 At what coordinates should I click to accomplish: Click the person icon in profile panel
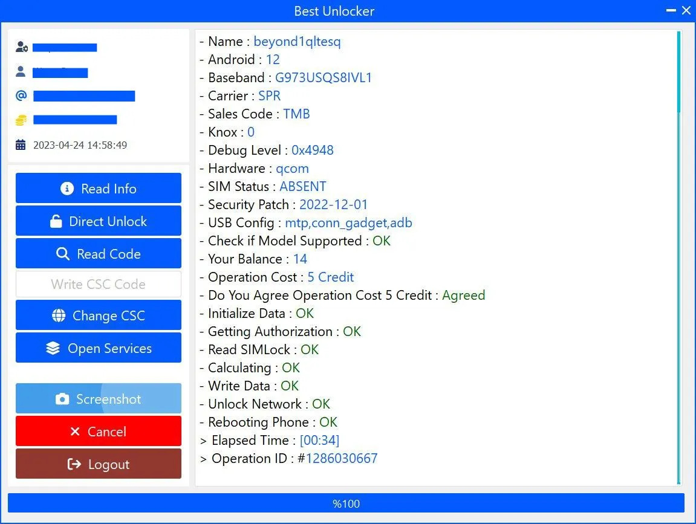point(21,71)
